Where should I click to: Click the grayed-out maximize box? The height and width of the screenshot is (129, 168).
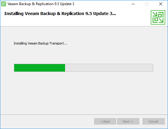(x=147, y=4)
